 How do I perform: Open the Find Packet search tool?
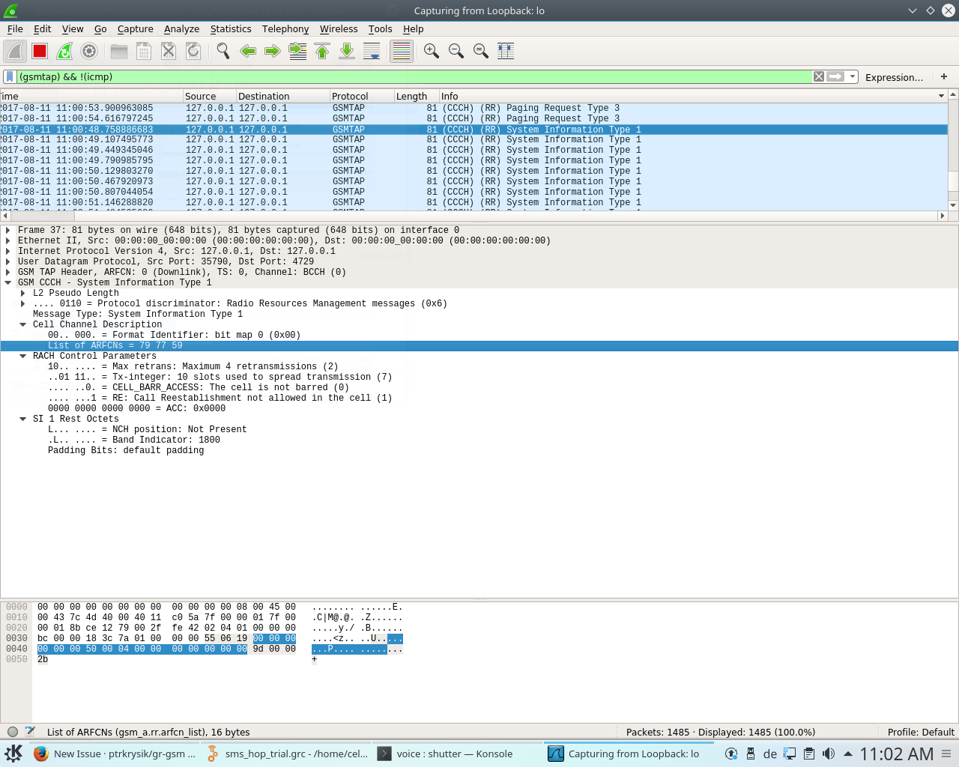coord(222,51)
